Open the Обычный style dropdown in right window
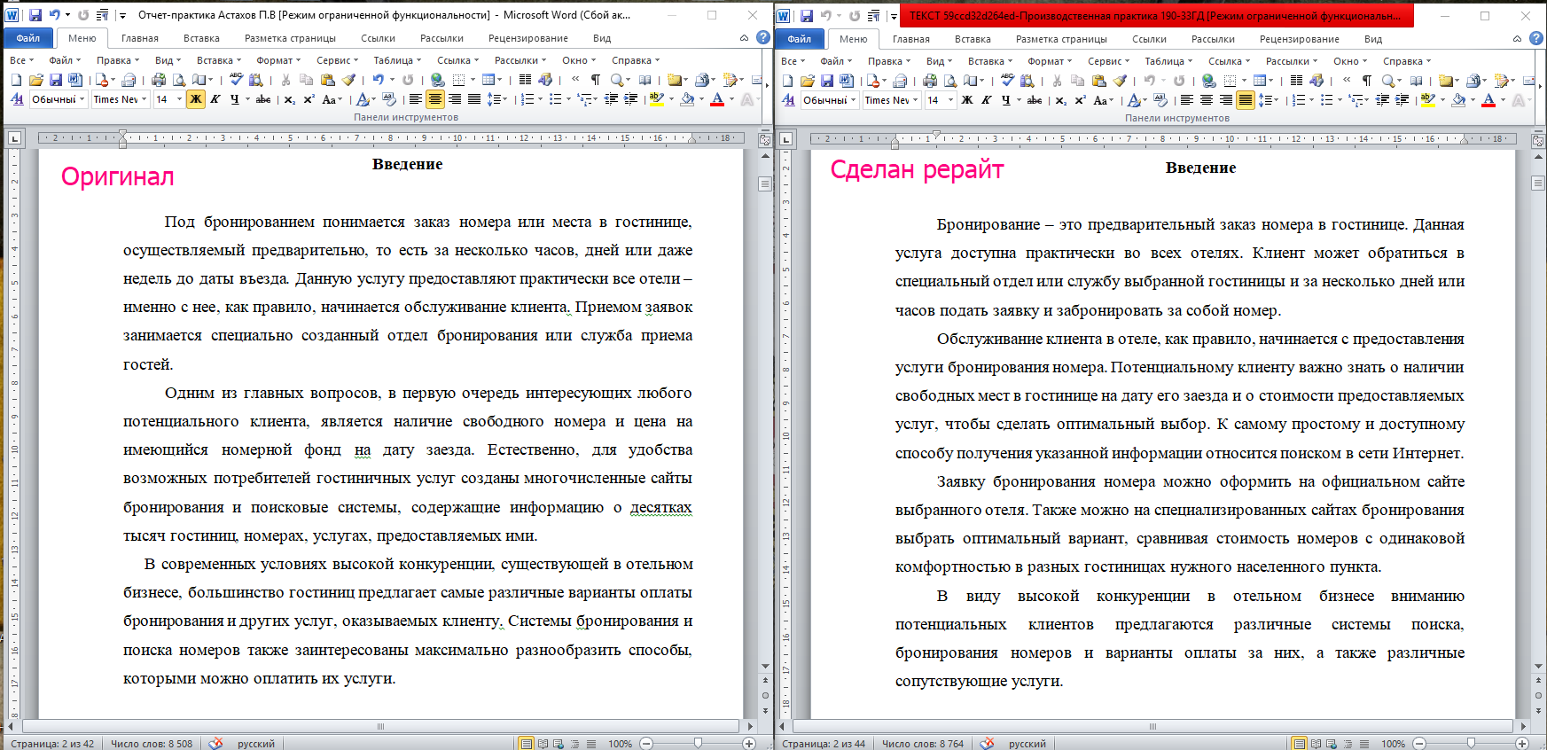1547x750 pixels. coord(856,99)
